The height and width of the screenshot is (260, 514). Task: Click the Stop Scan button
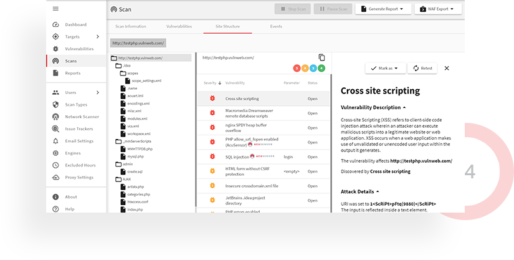click(x=293, y=9)
